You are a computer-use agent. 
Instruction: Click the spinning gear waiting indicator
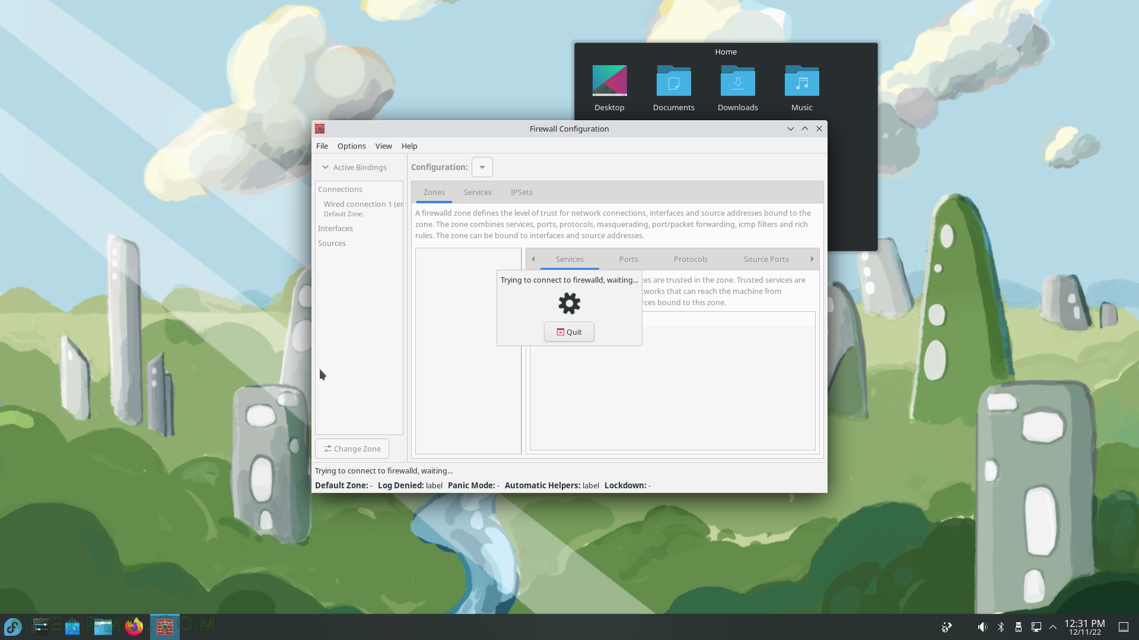[569, 303]
